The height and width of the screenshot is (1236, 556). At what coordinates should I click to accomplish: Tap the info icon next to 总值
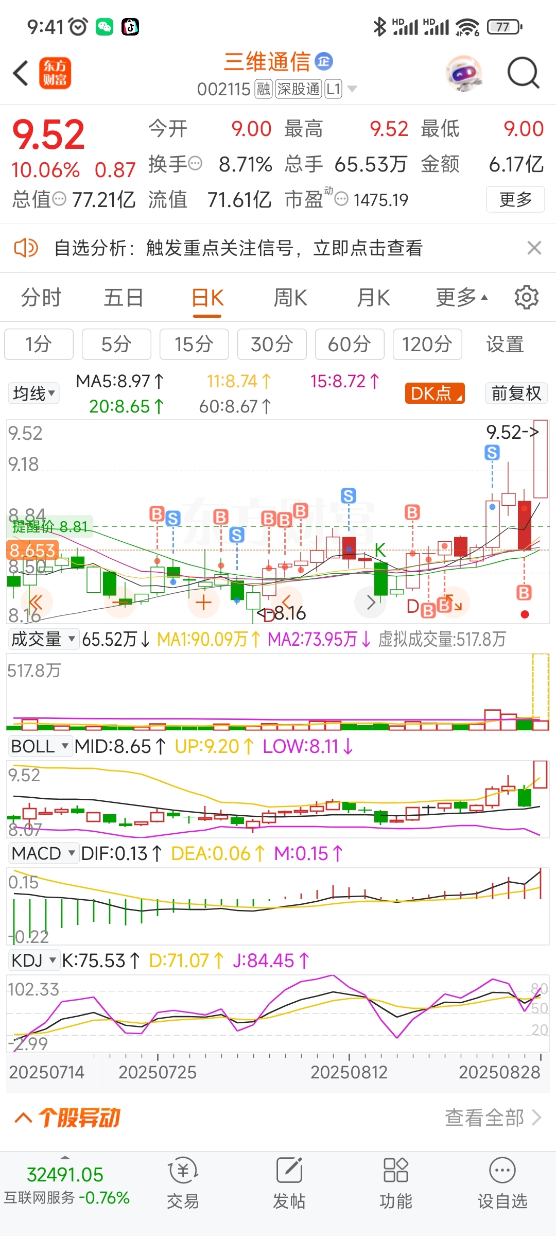point(60,199)
